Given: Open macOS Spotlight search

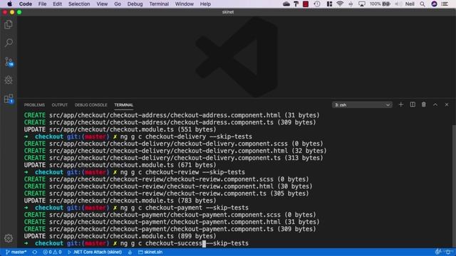Looking at the screenshot, I should [423, 4].
